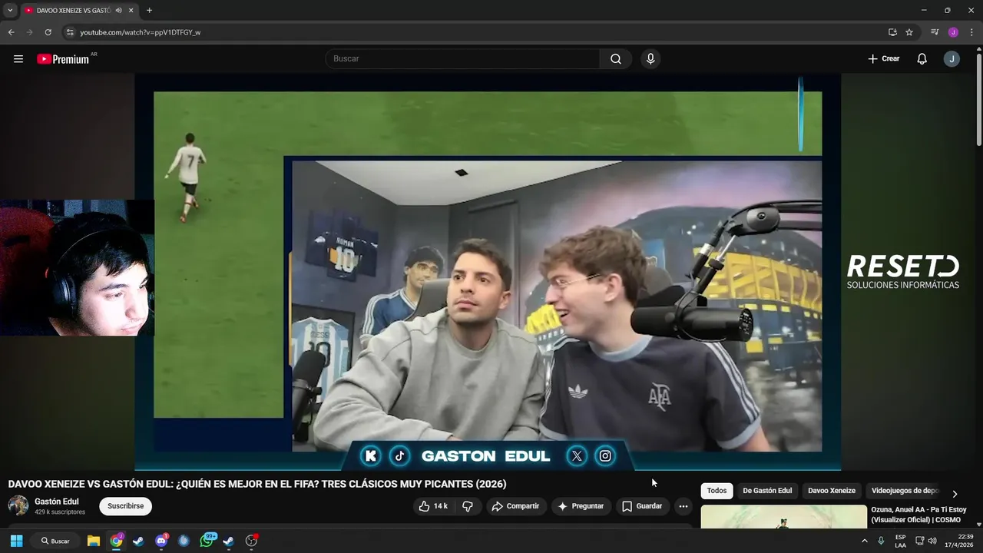983x553 pixels.
Task: Open more actions three-dot menu
Action: [683, 506]
